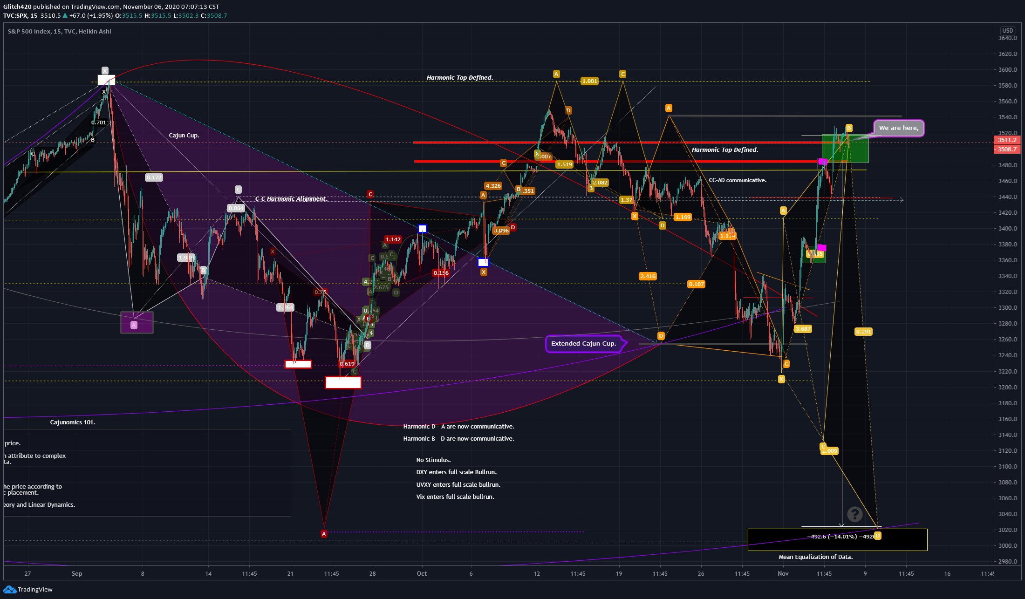Image resolution: width=1025 pixels, height=599 pixels.
Task: Click the 3000.0 level on the price axis
Action: (x=1008, y=546)
